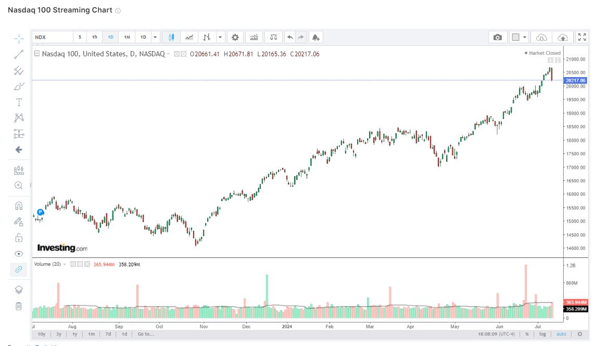The height and width of the screenshot is (346, 594).
Task: Select the trend line drawing tool
Action: click(19, 54)
